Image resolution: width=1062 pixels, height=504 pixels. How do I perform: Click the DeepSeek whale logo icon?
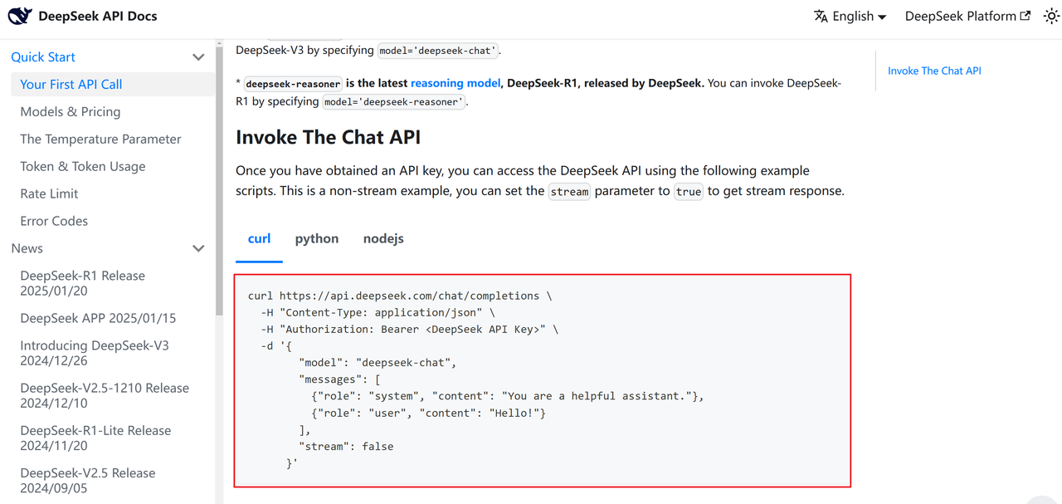point(20,16)
